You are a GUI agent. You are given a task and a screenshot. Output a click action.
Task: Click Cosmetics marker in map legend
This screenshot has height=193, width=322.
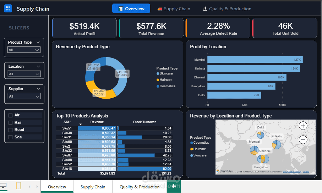click(x=191, y=143)
